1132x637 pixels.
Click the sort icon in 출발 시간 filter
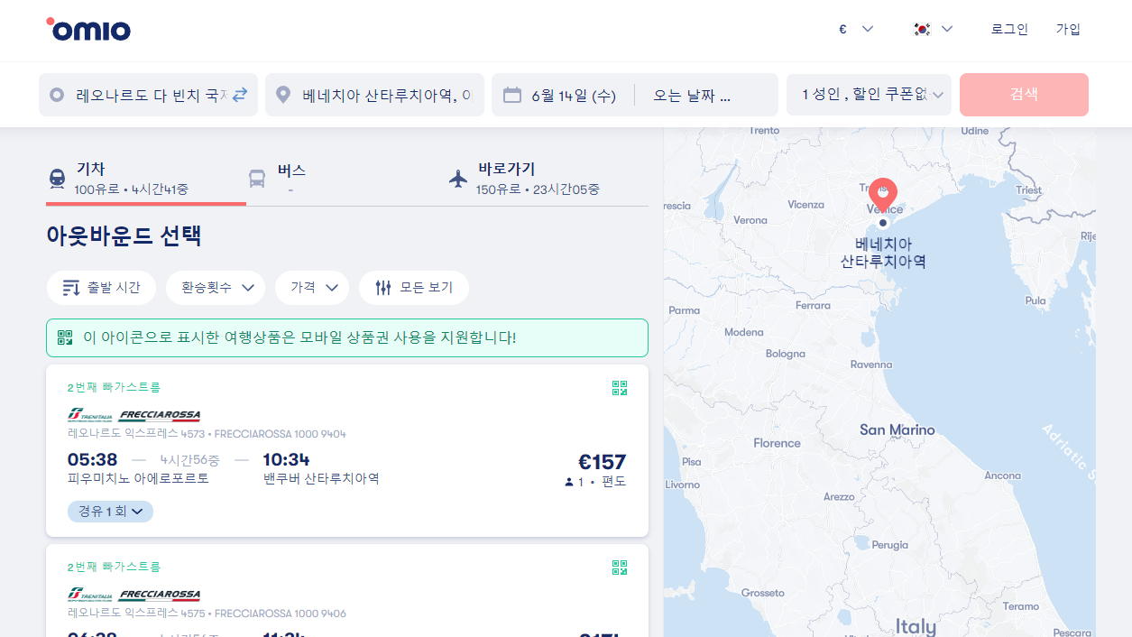point(71,288)
